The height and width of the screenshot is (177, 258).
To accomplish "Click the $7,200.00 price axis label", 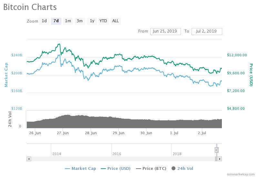I will pyautogui.click(x=236, y=91).
